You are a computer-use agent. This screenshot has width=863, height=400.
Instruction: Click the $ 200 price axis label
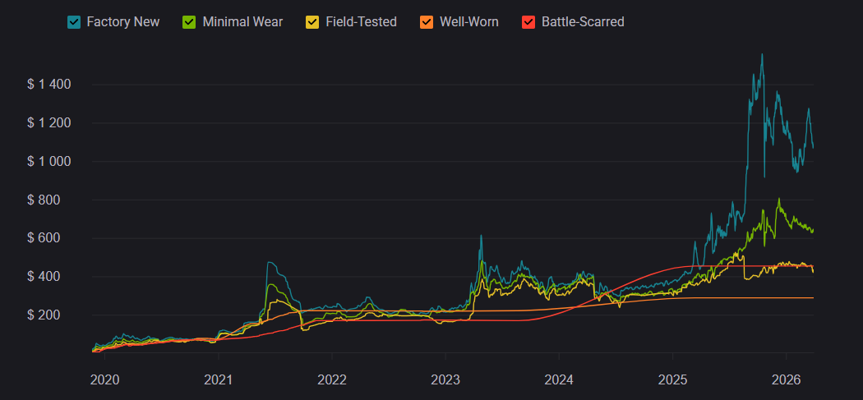[x=54, y=315]
